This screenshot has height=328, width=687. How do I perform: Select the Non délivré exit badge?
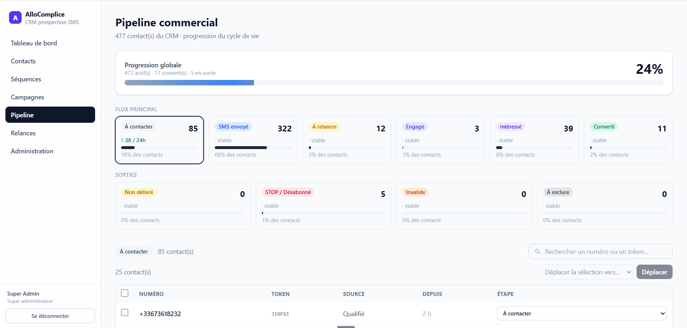tap(139, 192)
